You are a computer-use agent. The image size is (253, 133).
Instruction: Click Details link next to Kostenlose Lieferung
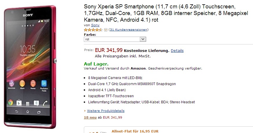[x=177, y=51]
